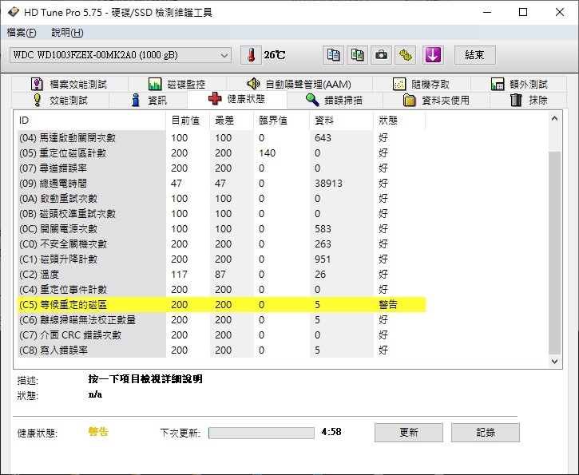The height and width of the screenshot is (475, 579).
Task: Open the 檔案(F) menu
Action: (22, 33)
